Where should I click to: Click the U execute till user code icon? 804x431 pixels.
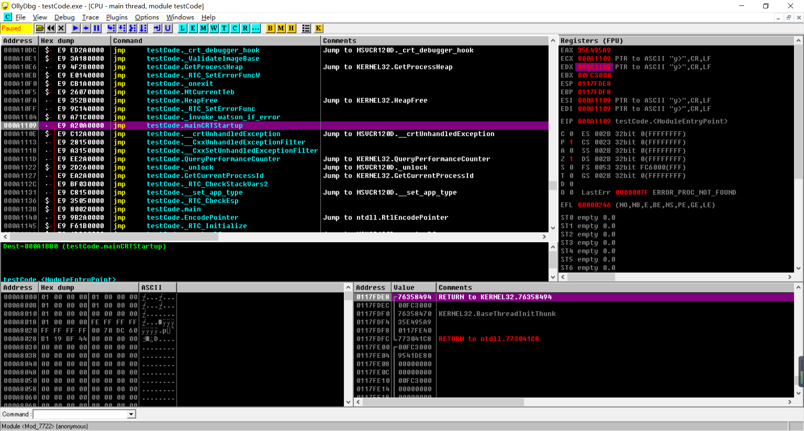pos(168,28)
